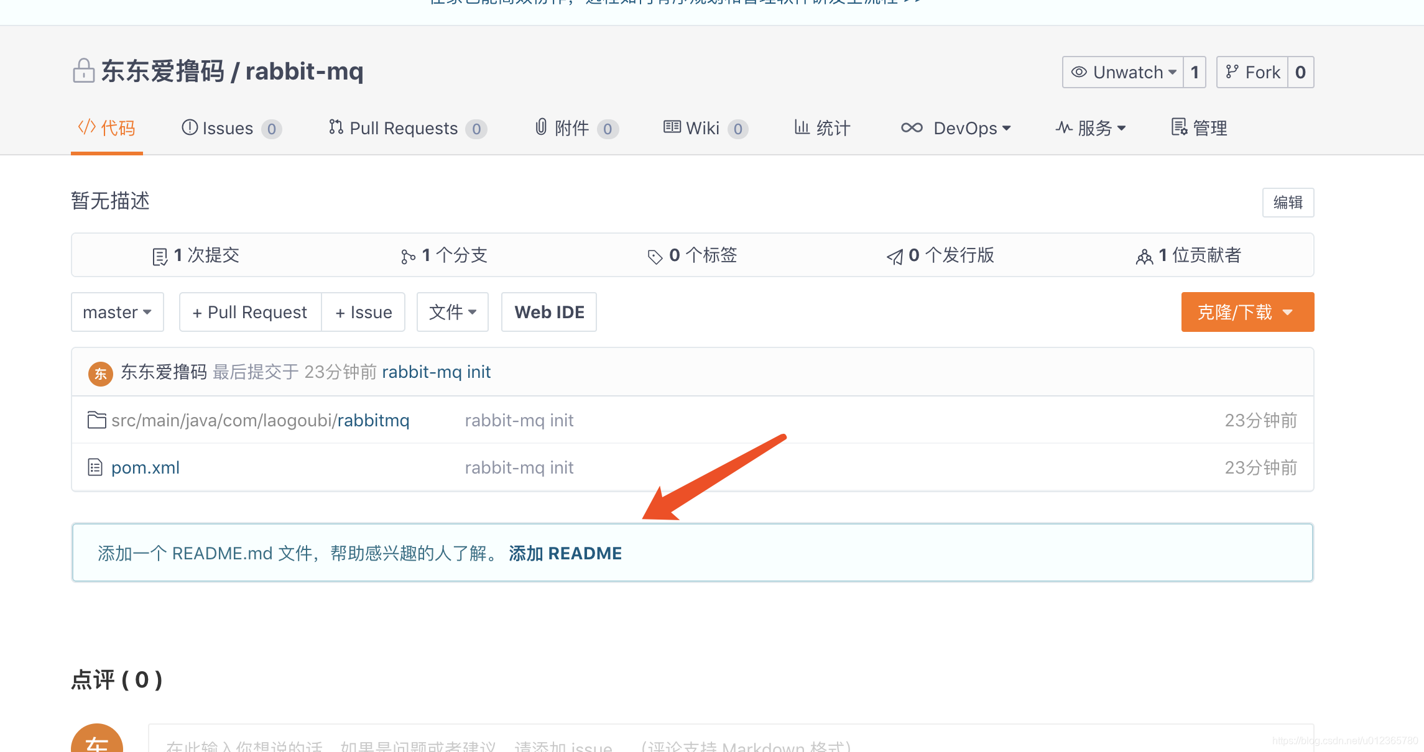Click the paperclip icon on 附件 tab
Viewport: 1424px width, 752px height.
(541, 127)
